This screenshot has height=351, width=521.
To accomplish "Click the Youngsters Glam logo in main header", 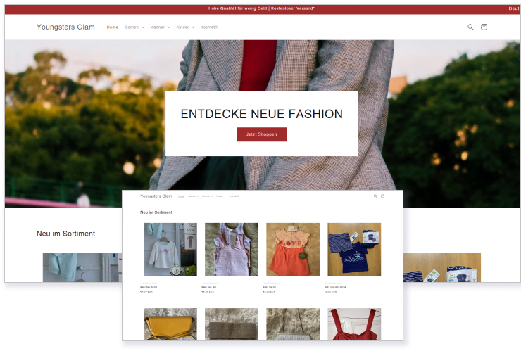I will point(65,27).
